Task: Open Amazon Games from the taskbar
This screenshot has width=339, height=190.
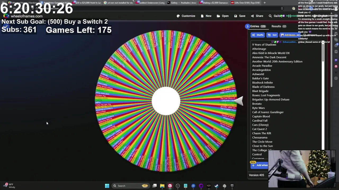Action: (x=209, y=186)
